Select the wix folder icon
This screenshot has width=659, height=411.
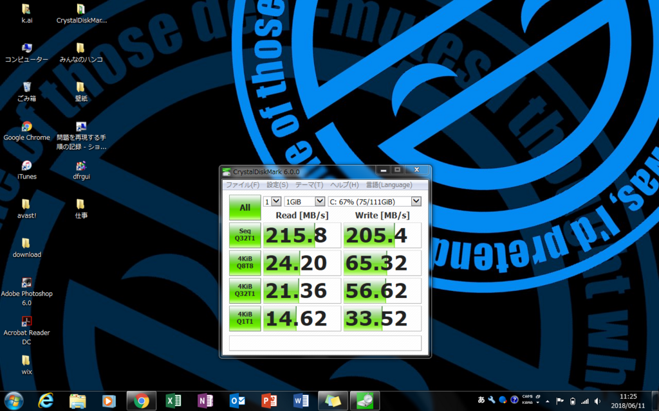click(x=26, y=365)
